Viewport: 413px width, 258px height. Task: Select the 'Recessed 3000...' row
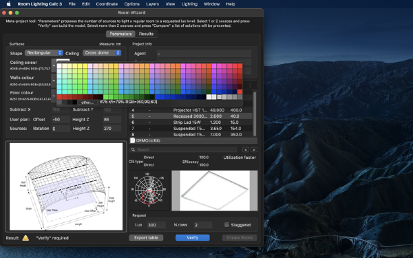[191, 116]
